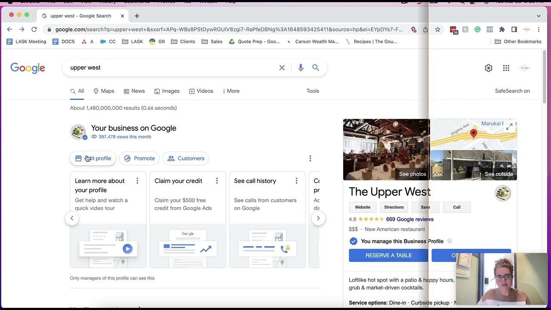Submit search with magnifier icon

click(316, 68)
